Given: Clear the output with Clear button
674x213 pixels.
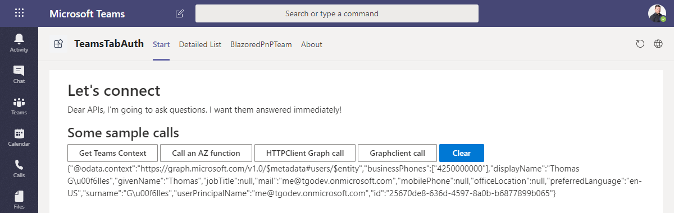Looking at the screenshot, I should click(x=462, y=153).
